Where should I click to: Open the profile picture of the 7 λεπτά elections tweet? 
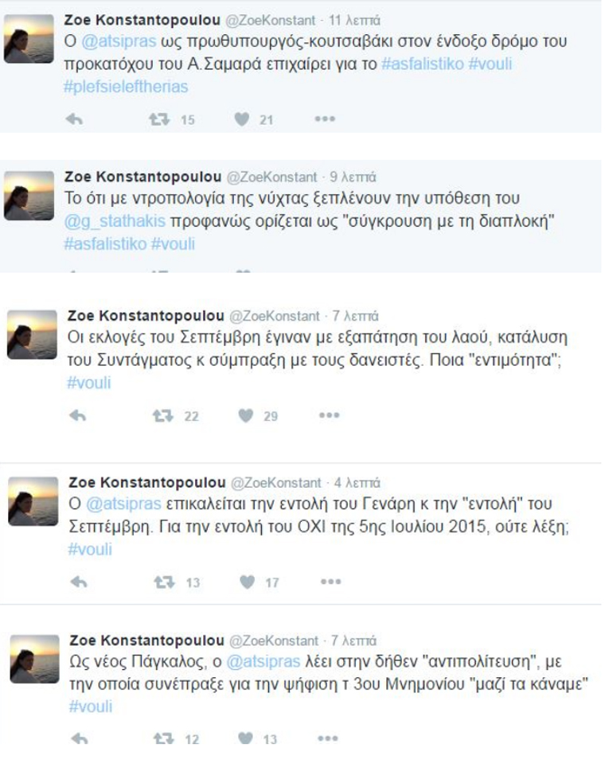tap(32, 335)
